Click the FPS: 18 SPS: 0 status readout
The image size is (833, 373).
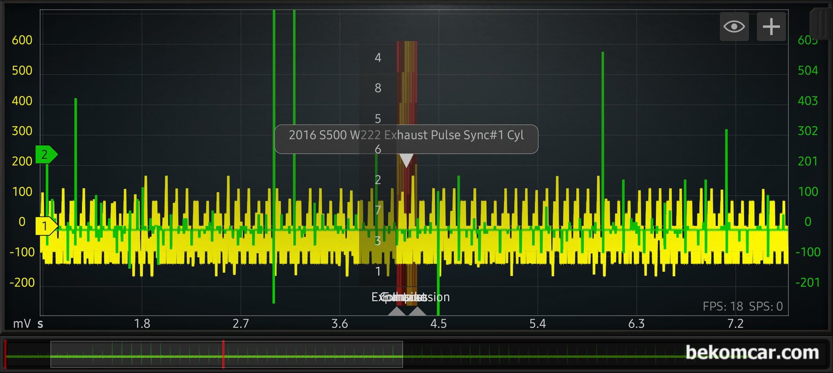pos(742,307)
